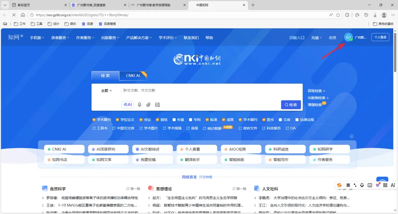Open browser downloads icon

coord(375,15)
